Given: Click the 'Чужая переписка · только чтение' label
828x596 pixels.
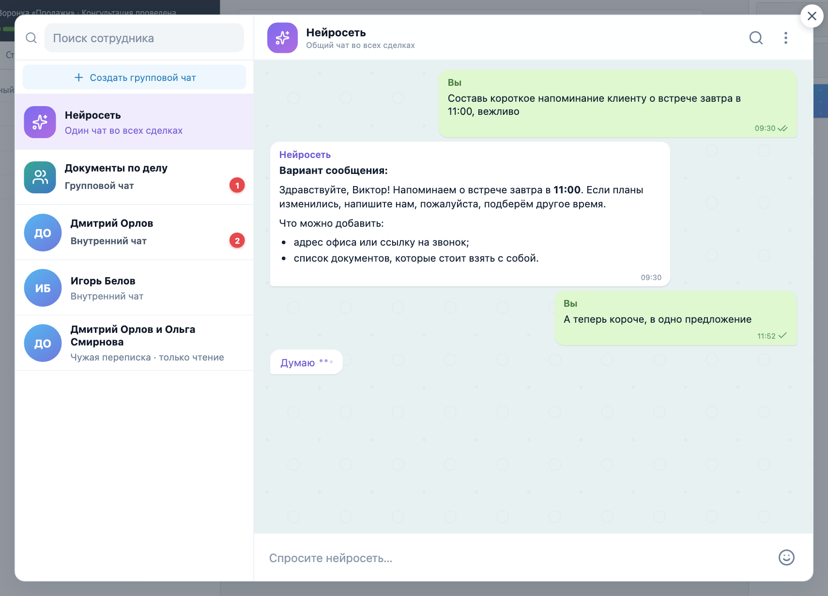Looking at the screenshot, I should [147, 357].
